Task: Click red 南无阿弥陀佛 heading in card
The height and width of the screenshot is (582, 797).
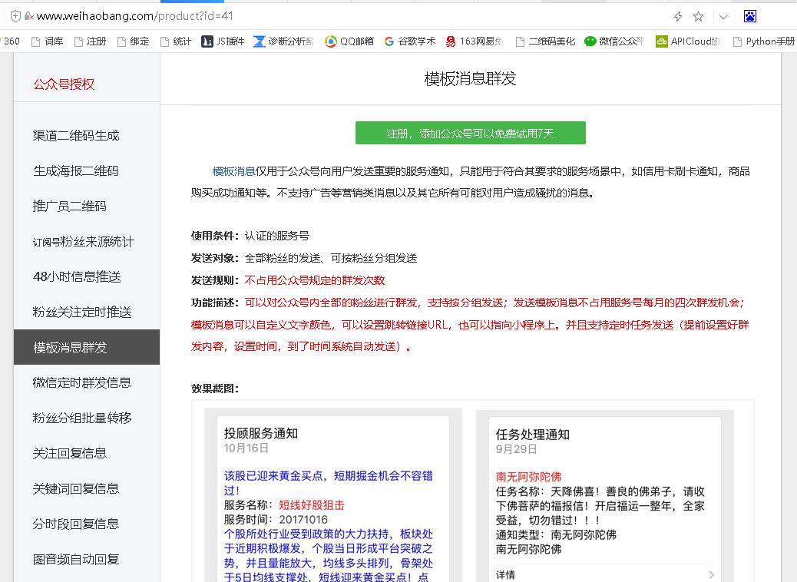Action: click(x=528, y=477)
